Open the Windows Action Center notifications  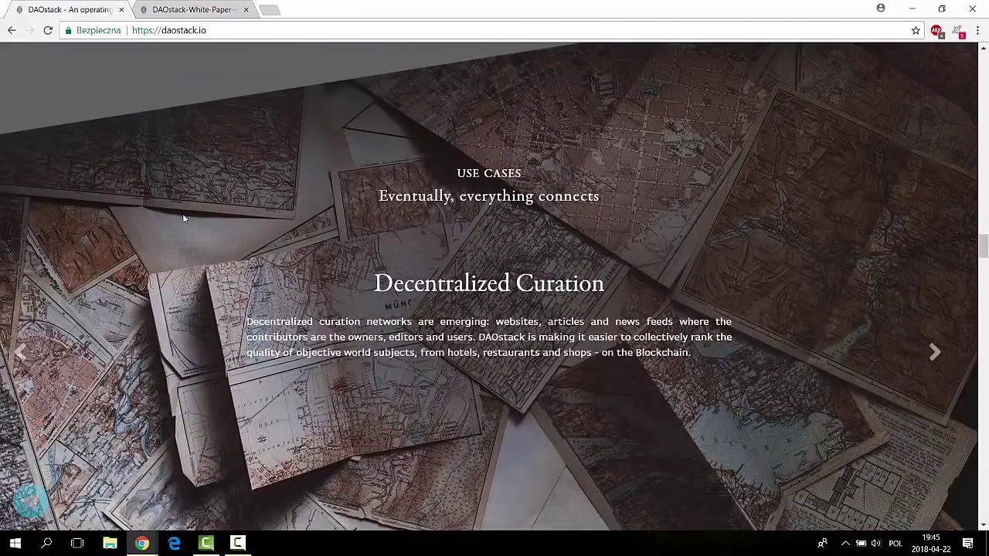click(x=968, y=543)
